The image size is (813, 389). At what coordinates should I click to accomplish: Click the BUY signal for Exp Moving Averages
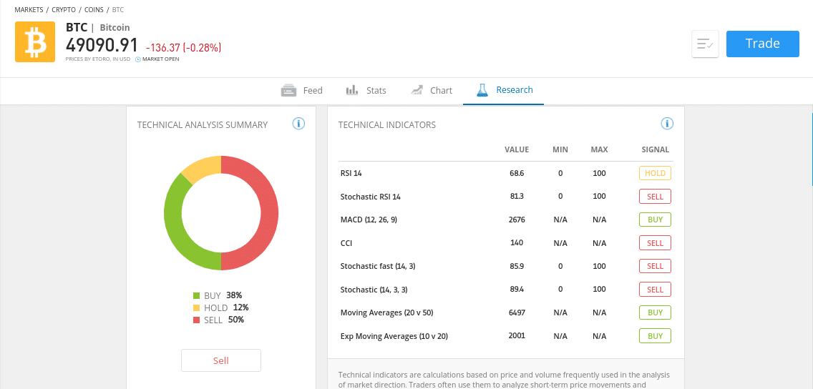(655, 336)
